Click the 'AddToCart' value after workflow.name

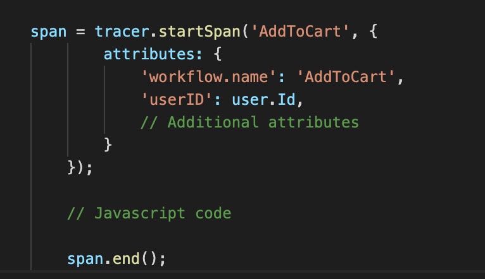tap(346, 77)
